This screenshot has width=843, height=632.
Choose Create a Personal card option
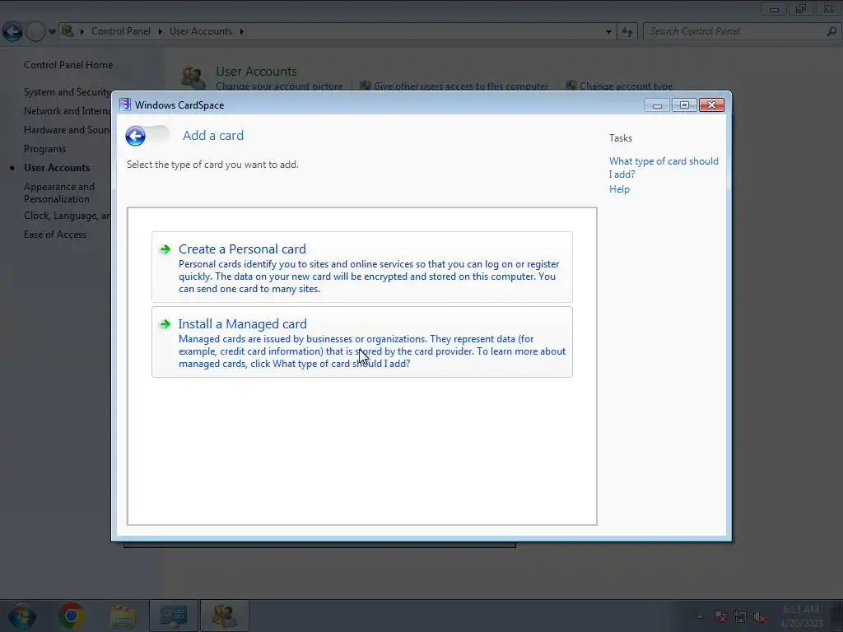coord(362,267)
